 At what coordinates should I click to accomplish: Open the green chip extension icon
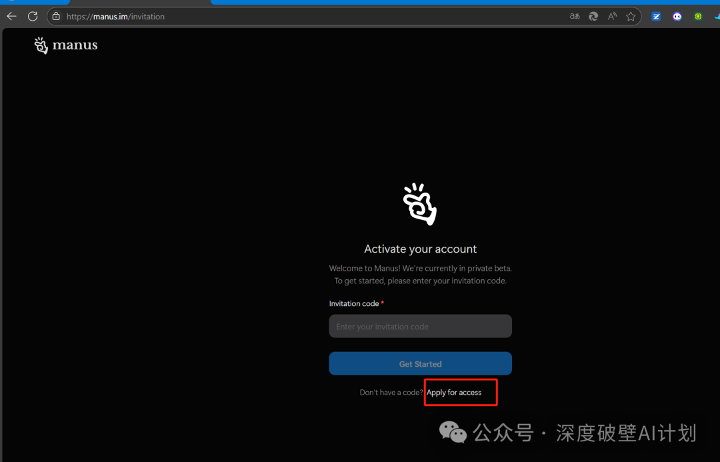click(698, 17)
